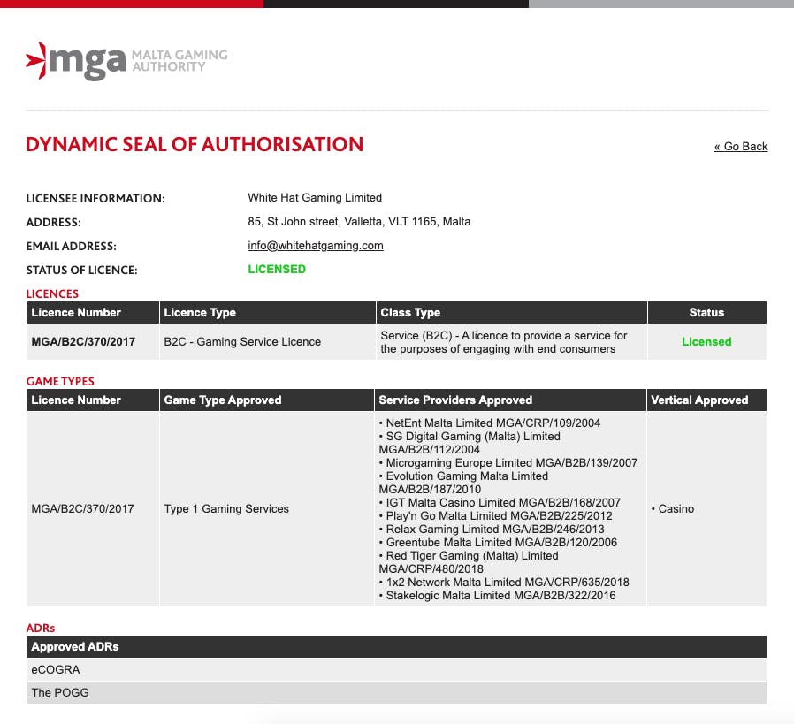
Task: Click Evolution Gaming Malta Limited entry
Action: (463, 483)
